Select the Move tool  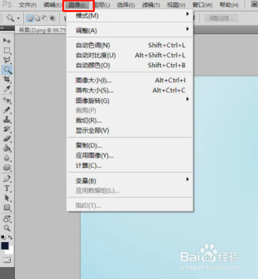[7, 41]
